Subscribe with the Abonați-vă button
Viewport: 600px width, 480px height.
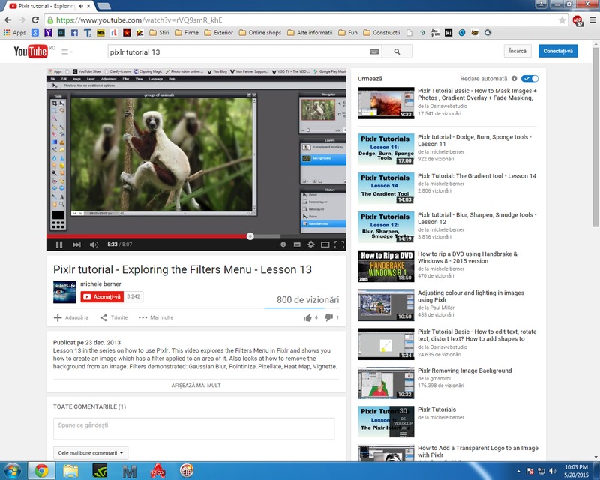click(102, 297)
